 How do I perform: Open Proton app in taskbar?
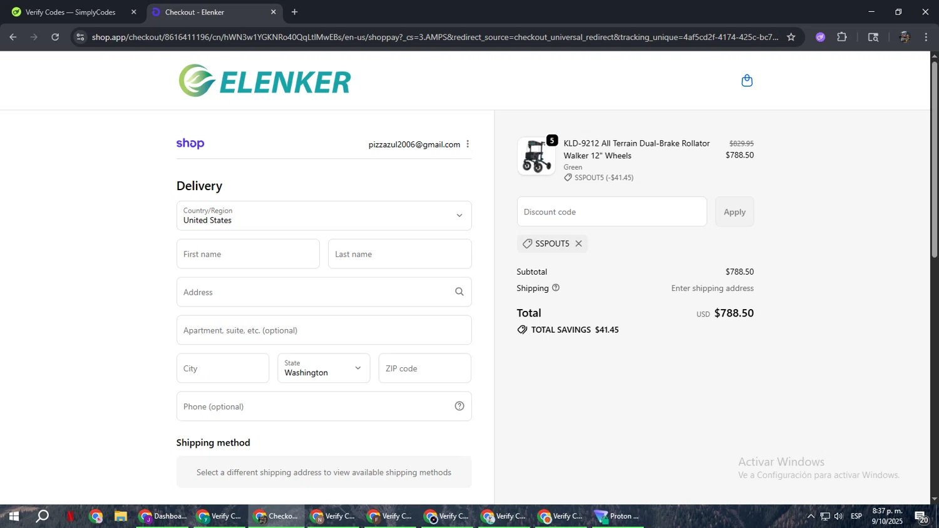[617, 516]
